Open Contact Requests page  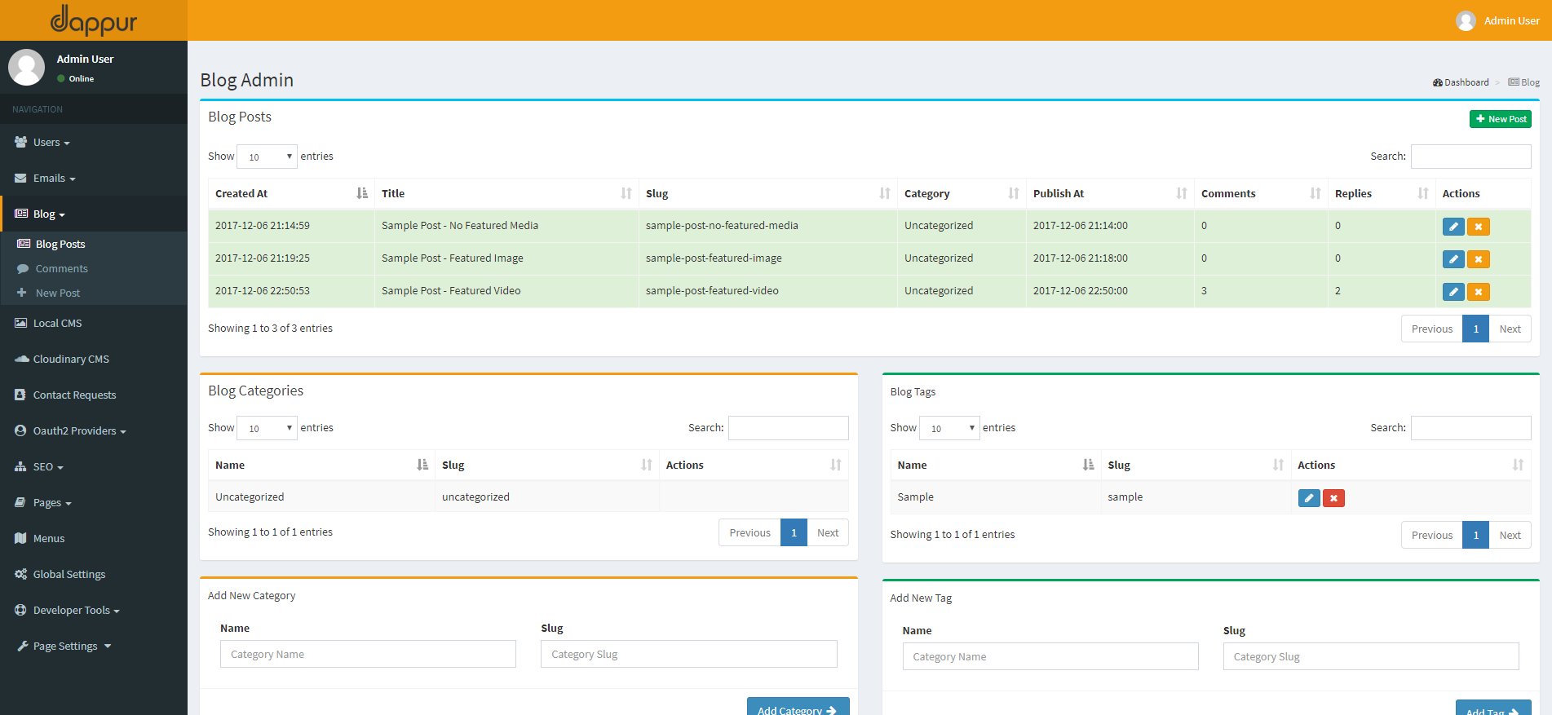click(x=74, y=395)
